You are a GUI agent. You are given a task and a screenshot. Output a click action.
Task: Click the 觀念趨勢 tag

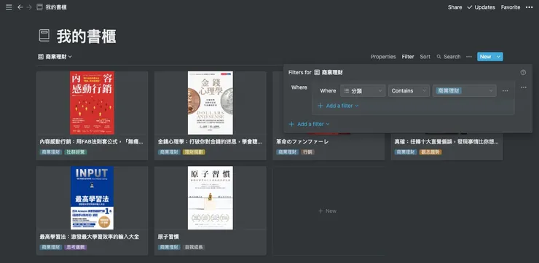click(430, 152)
